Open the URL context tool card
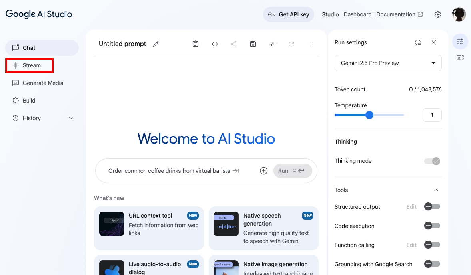 pos(149,228)
